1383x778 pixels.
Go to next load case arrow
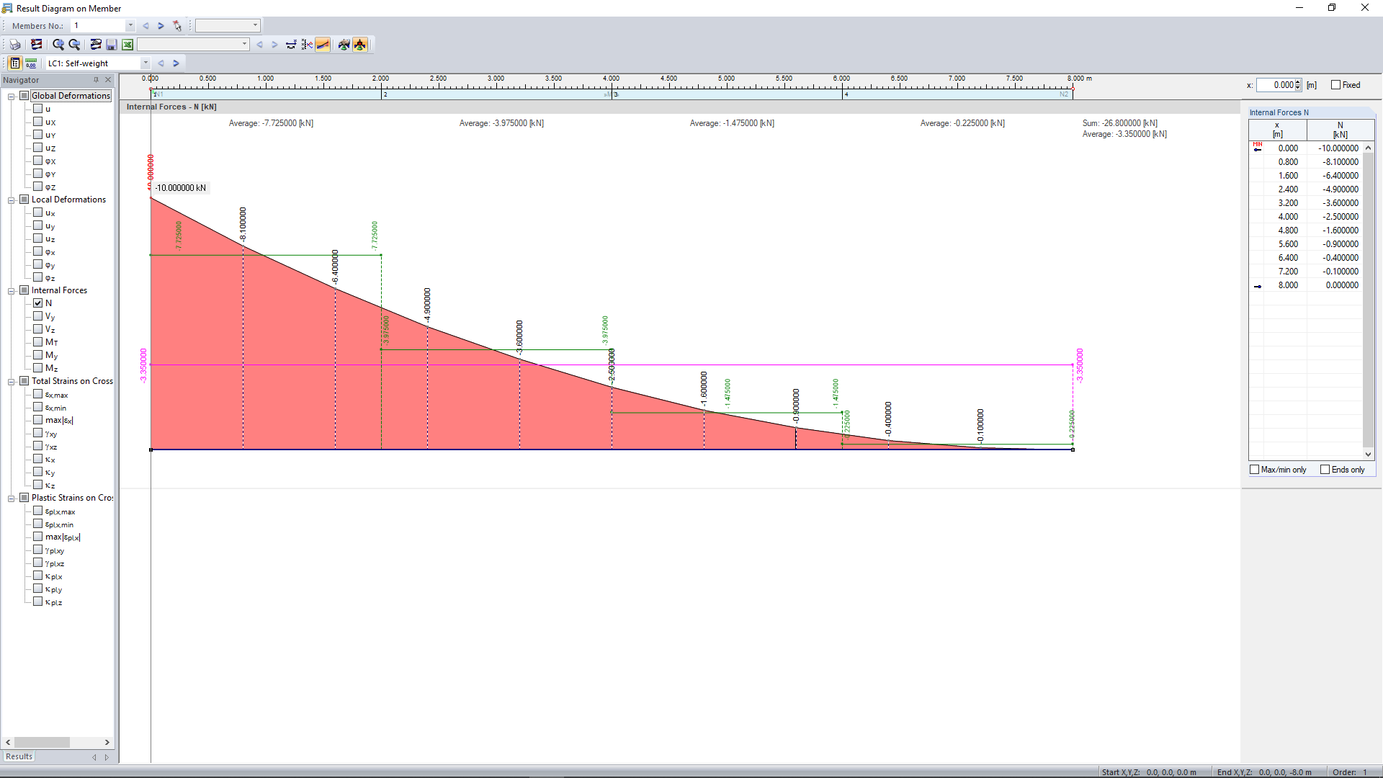pyautogui.click(x=176, y=63)
